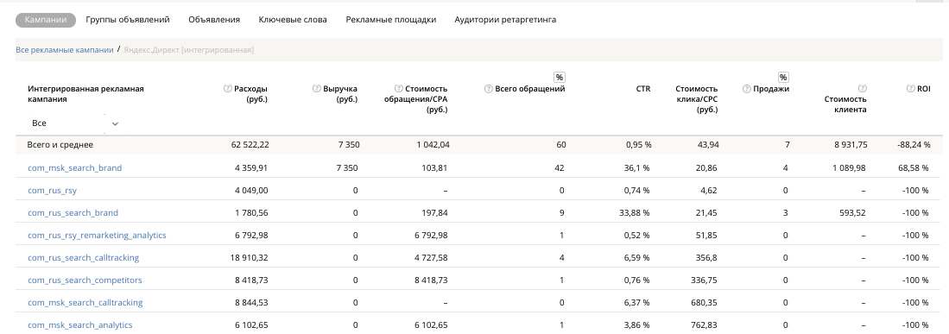Select the Кампании tab
This screenshot has width=949, height=334.
pos(46,20)
